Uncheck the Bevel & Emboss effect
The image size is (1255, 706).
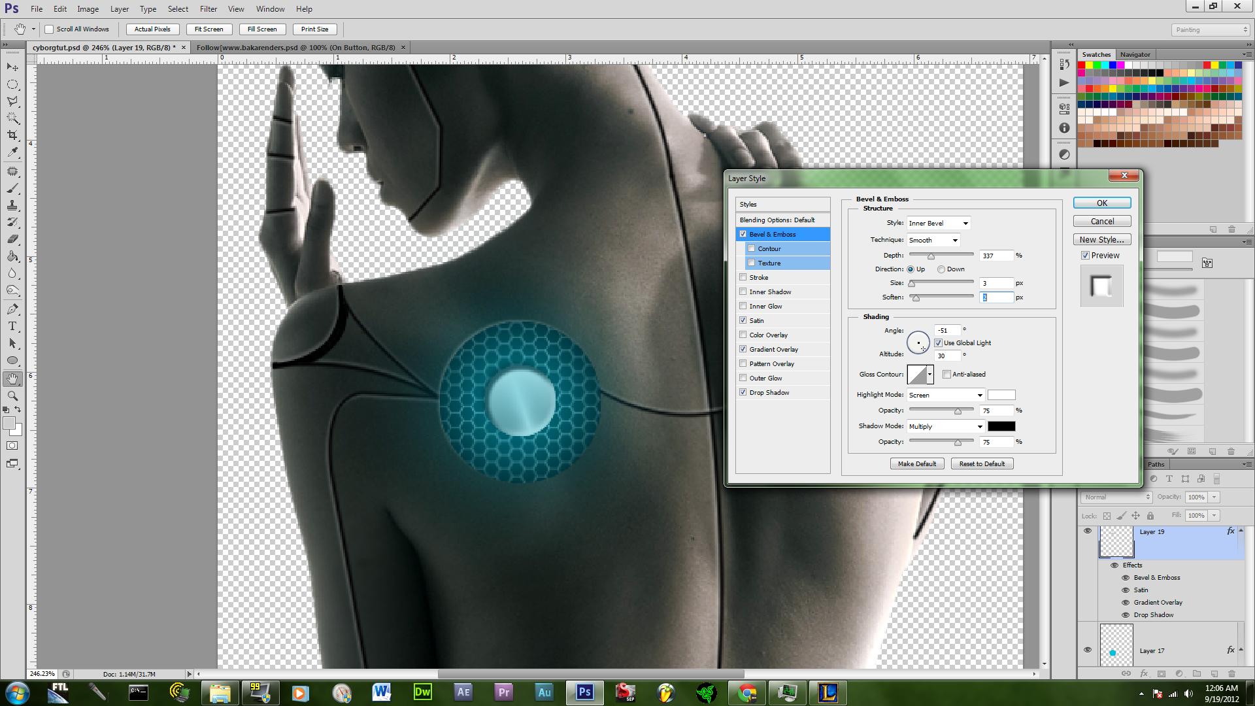pyautogui.click(x=743, y=234)
